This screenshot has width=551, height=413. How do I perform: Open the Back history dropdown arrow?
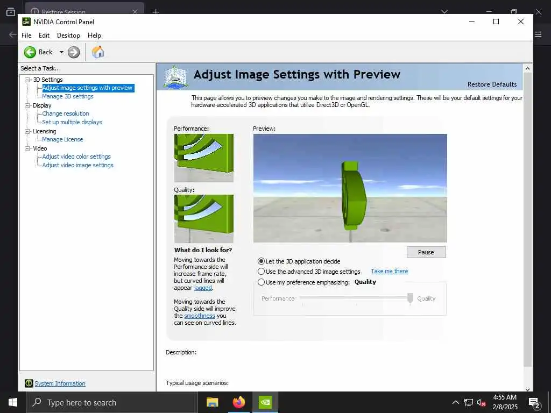[61, 52]
